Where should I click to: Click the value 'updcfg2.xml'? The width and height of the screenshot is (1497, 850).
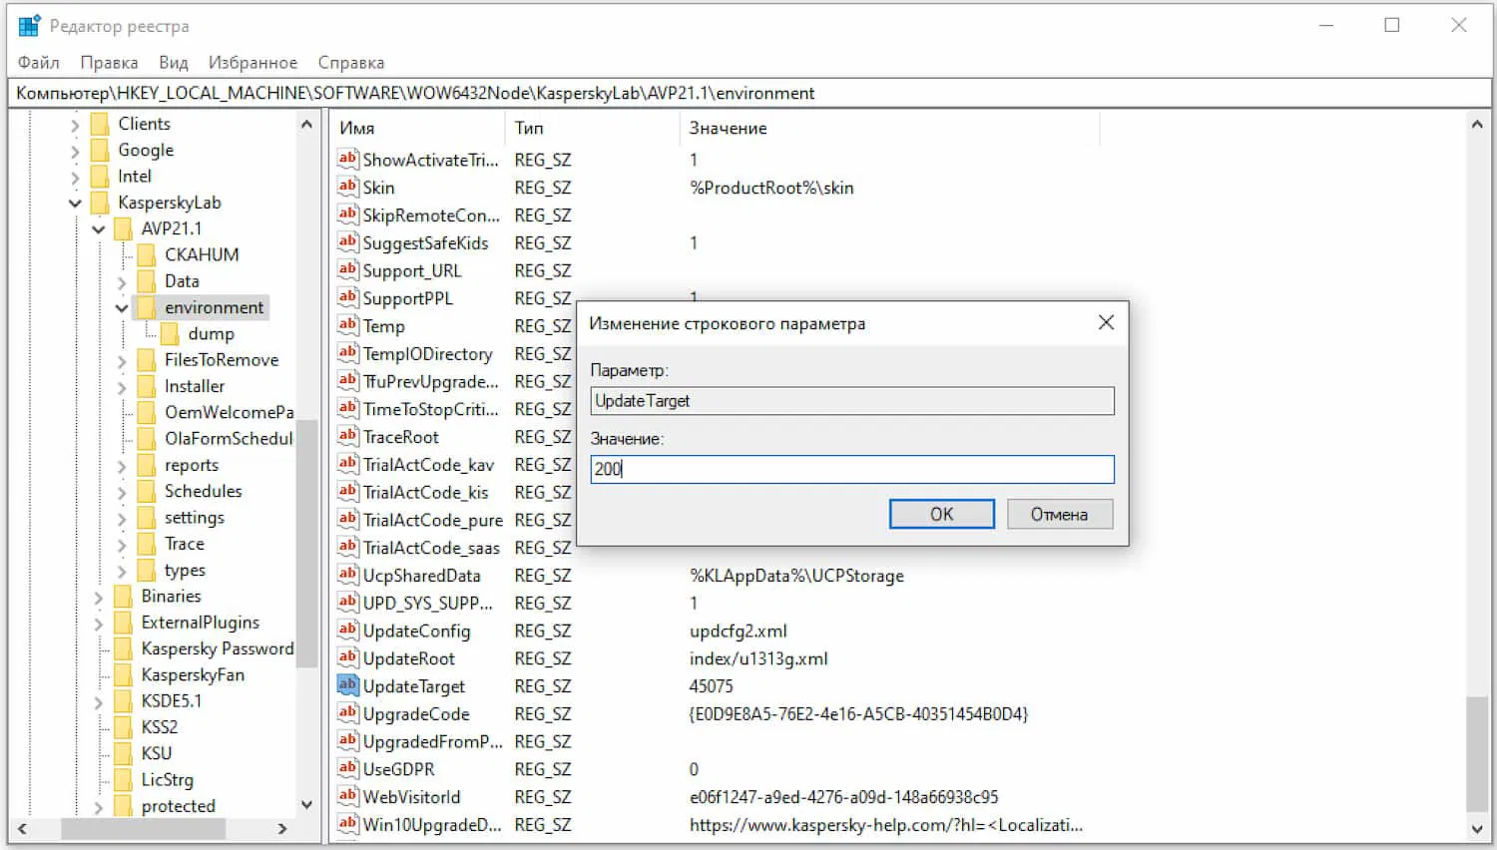(739, 631)
